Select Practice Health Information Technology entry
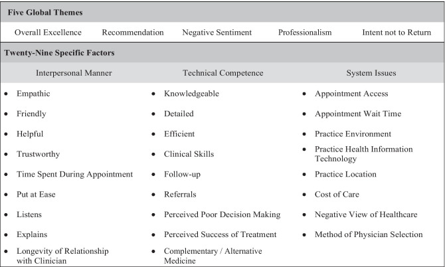Screen dimensions: 445x267 pyautogui.click(x=363, y=154)
